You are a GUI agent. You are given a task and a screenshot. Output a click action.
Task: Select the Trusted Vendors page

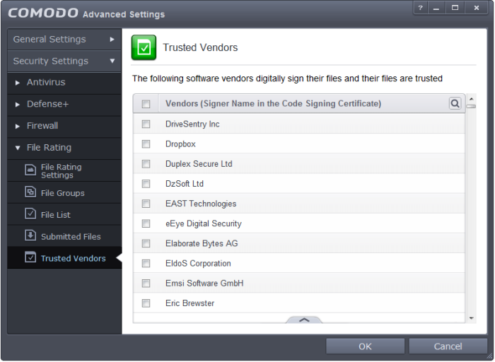point(64,258)
